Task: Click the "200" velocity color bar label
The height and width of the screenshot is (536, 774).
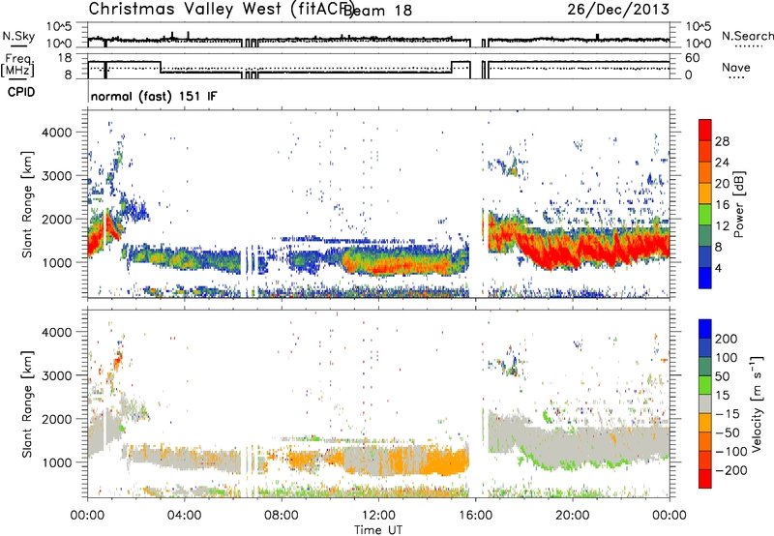Action: click(727, 339)
